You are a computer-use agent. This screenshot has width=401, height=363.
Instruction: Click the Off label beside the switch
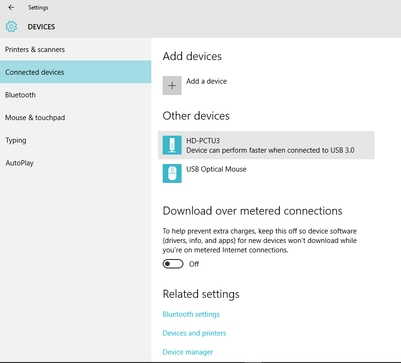tap(194, 264)
